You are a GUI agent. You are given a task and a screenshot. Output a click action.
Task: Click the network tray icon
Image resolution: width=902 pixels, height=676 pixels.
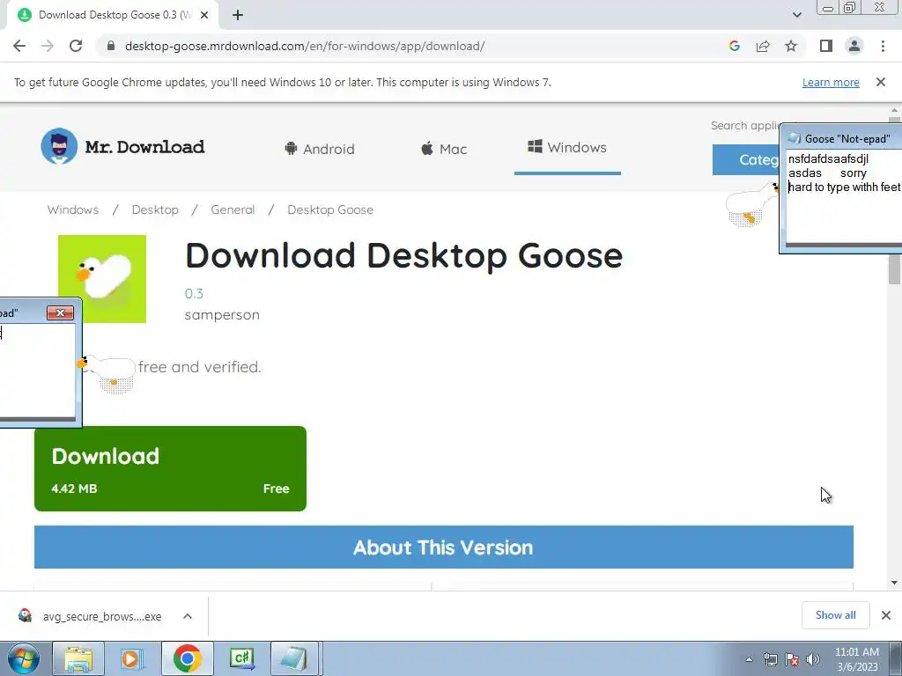pos(770,659)
